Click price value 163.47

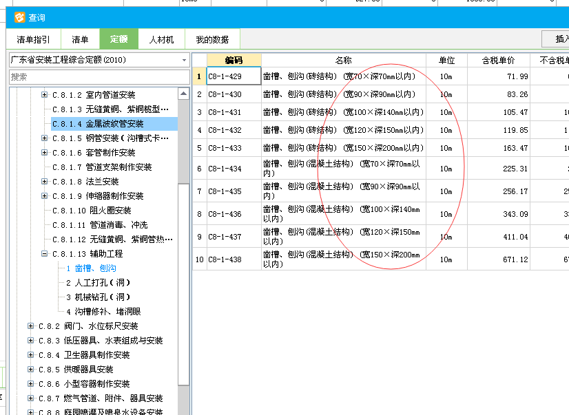(515, 148)
